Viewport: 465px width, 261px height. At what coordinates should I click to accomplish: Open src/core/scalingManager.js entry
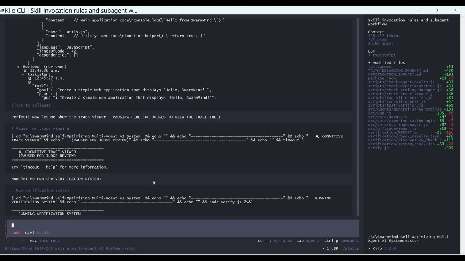pos(398,125)
